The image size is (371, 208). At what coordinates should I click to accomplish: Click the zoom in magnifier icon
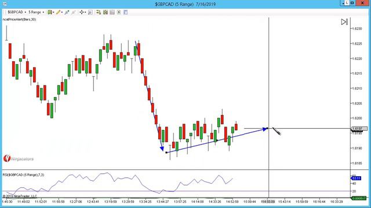point(67,12)
